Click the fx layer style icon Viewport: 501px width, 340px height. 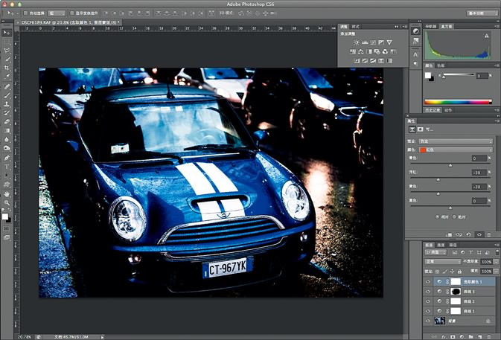[x=444, y=337]
